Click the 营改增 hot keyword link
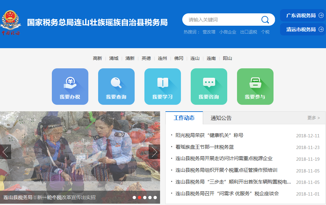Viewport: 326px width, 205px height. click(209, 32)
